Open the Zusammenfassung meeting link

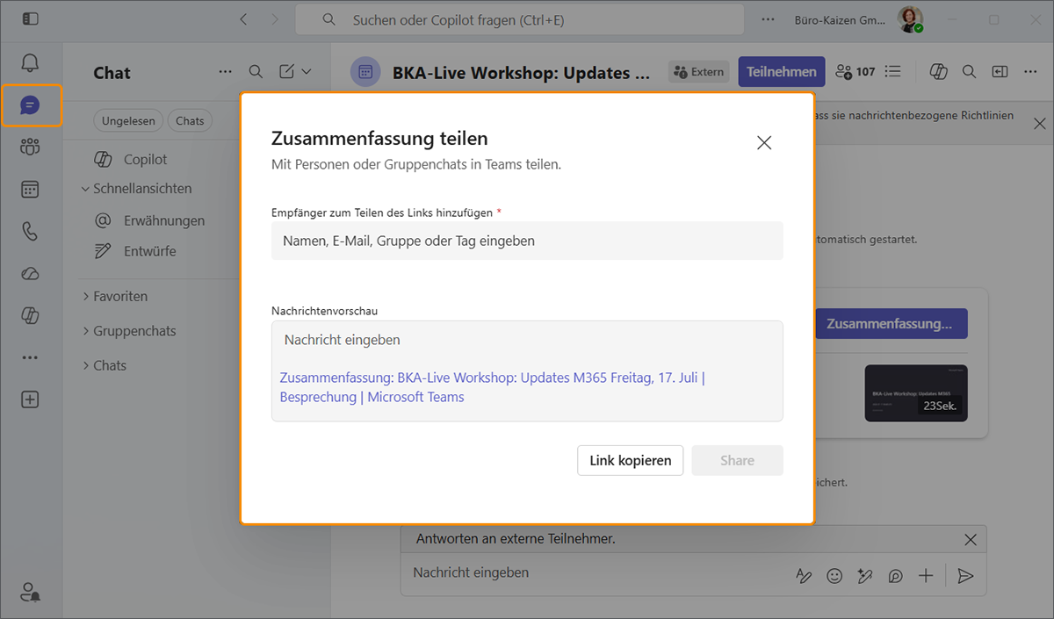(492, 387)
